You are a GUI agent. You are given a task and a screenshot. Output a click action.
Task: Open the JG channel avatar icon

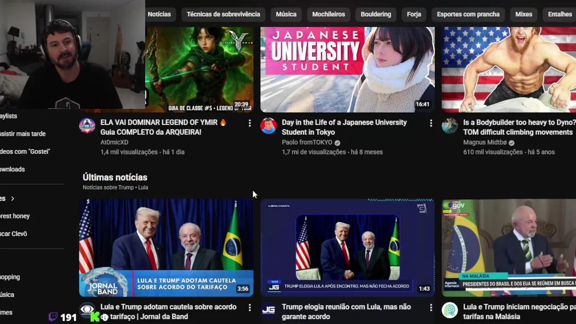(269, 310)
